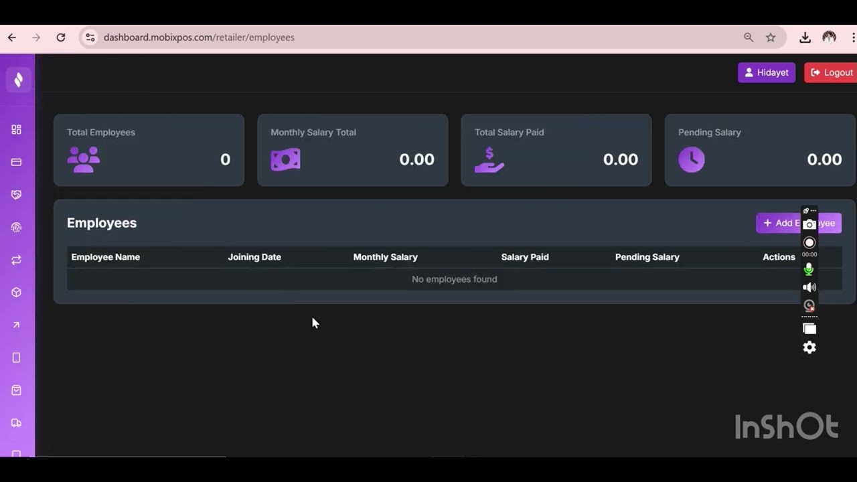
Task: Click the Pending Salary clock icon
Action: coord(692,159)
